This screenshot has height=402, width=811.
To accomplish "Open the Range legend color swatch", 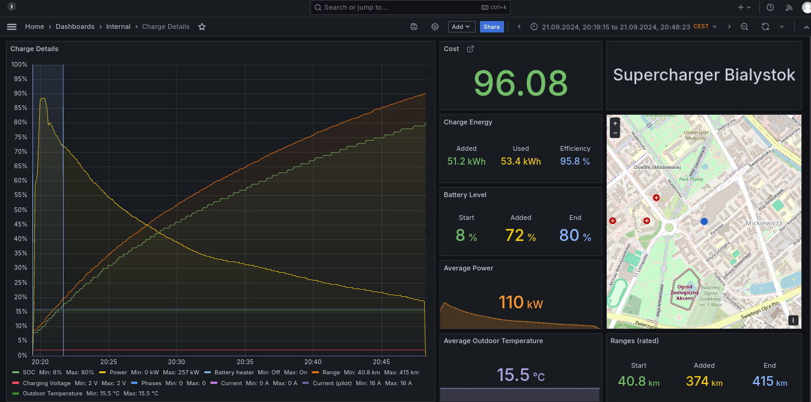I will (x=315, y=373).
